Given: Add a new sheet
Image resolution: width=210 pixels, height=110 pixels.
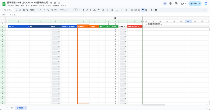Looking at the screenshot, I should pos(7,108).
